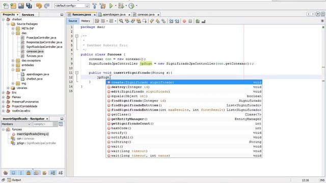
Task: Expand the META-INF package
Action: [13, 28]
